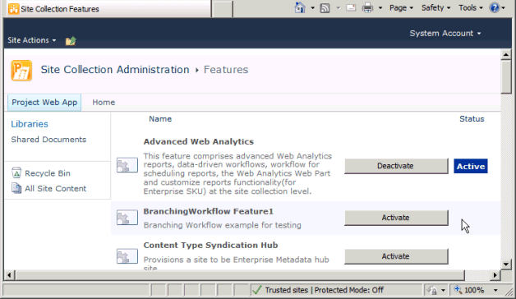
Task: Open the zoom level dropdown arrow
Action: 495,290
